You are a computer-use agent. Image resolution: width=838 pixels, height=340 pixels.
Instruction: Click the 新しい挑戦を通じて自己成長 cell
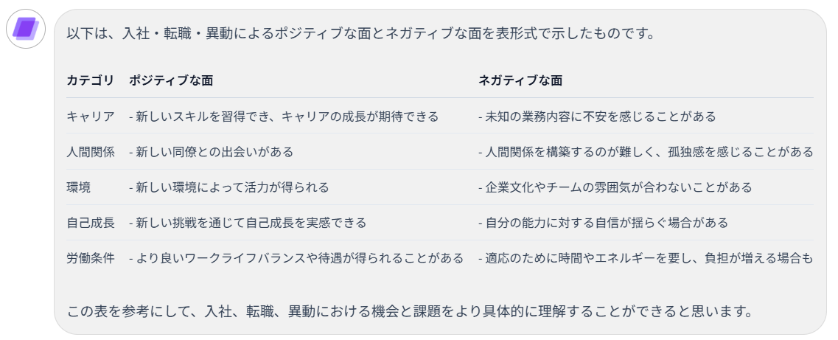(248, 223)
